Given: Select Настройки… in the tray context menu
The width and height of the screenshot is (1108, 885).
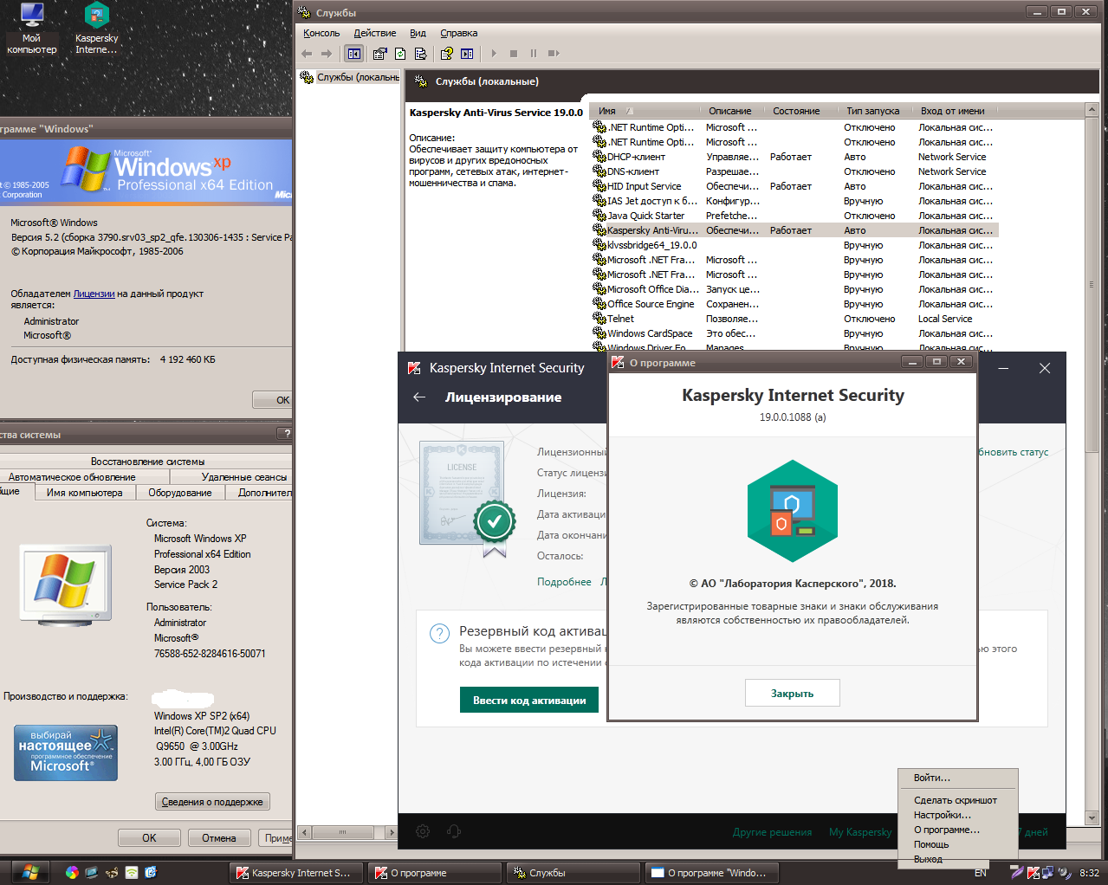Looking at the screenshot, I should point(942,815).
